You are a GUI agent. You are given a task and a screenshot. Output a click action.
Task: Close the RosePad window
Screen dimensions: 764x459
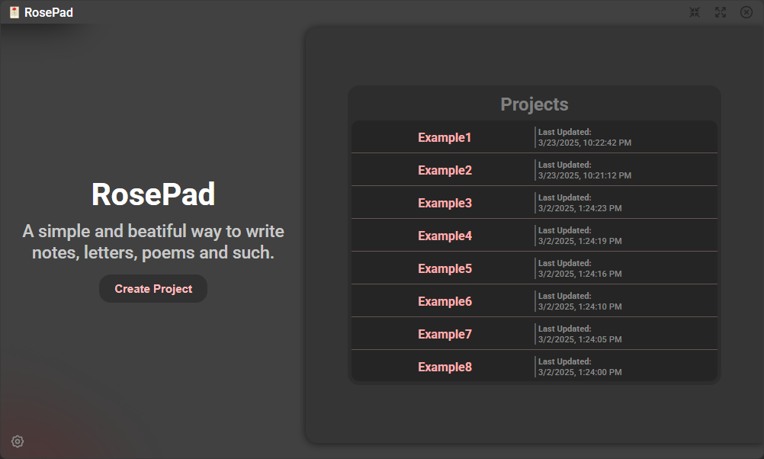[746, 12]
